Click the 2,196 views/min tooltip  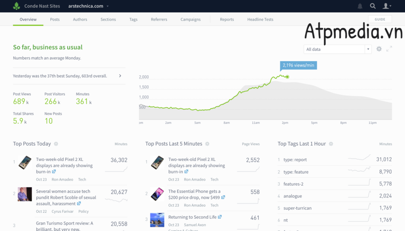click(298, 65)
